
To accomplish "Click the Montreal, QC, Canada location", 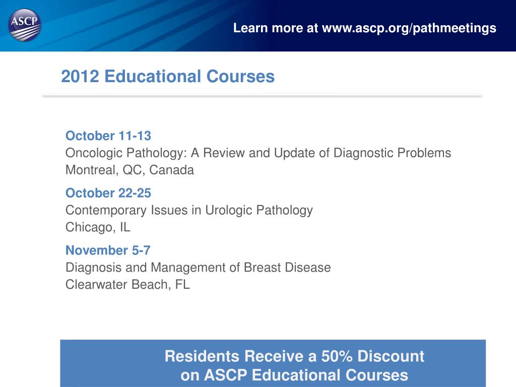I will (x=130, y=170).
